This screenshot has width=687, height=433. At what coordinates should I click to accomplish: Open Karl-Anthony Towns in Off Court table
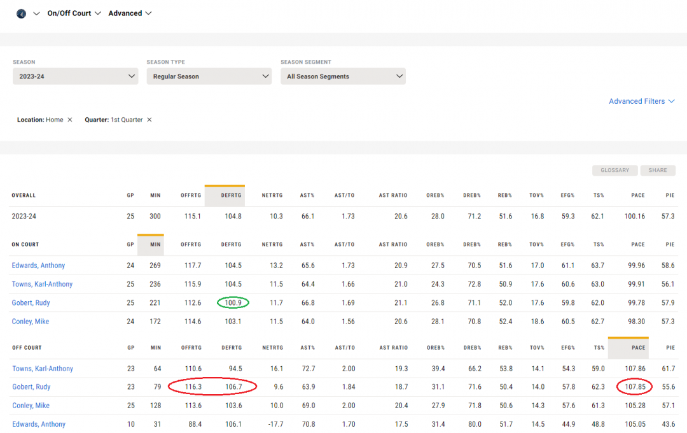click(43, 369)
